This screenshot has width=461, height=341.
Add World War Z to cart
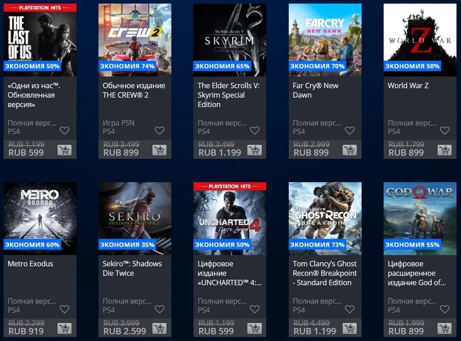tap(444, 150)
